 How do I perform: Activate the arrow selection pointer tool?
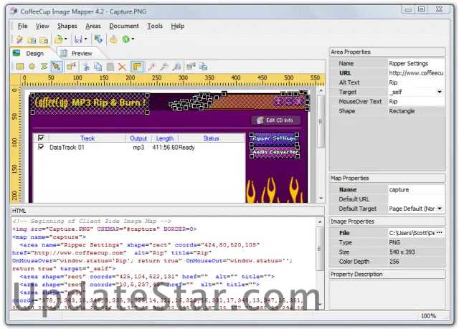(56, 67)
